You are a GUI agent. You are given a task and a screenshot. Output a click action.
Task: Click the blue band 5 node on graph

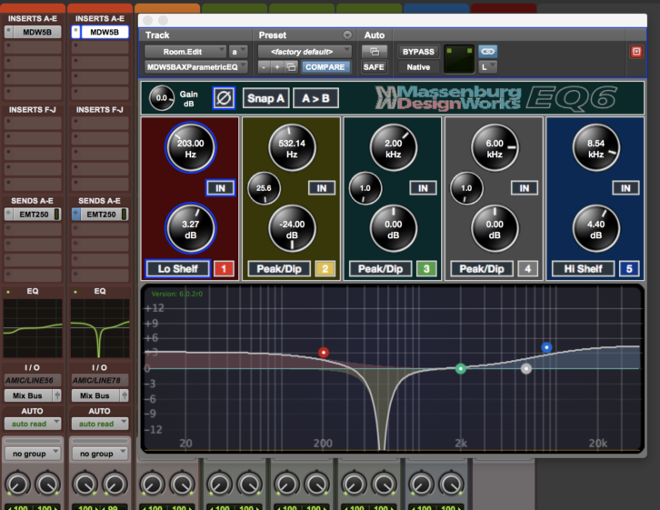[x=546, y=347]
